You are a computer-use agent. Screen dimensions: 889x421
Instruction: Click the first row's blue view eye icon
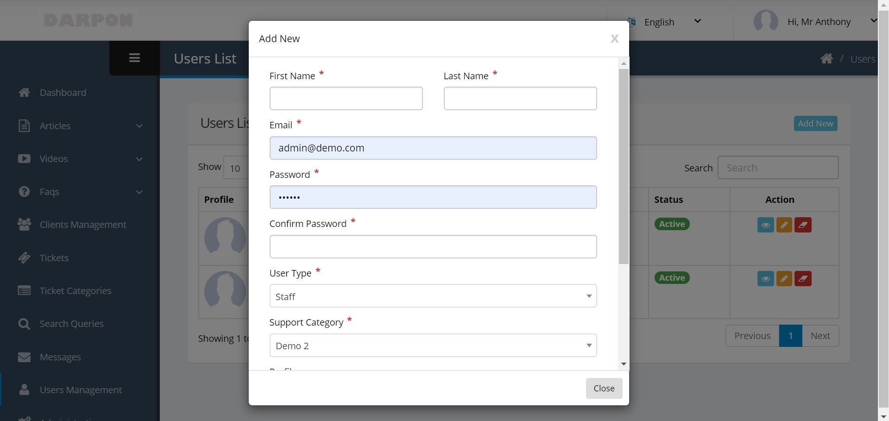tap(765, 225)
